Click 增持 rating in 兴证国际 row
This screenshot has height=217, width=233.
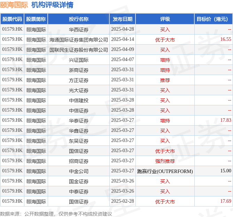pyautogui.click(x=165, y=60)
